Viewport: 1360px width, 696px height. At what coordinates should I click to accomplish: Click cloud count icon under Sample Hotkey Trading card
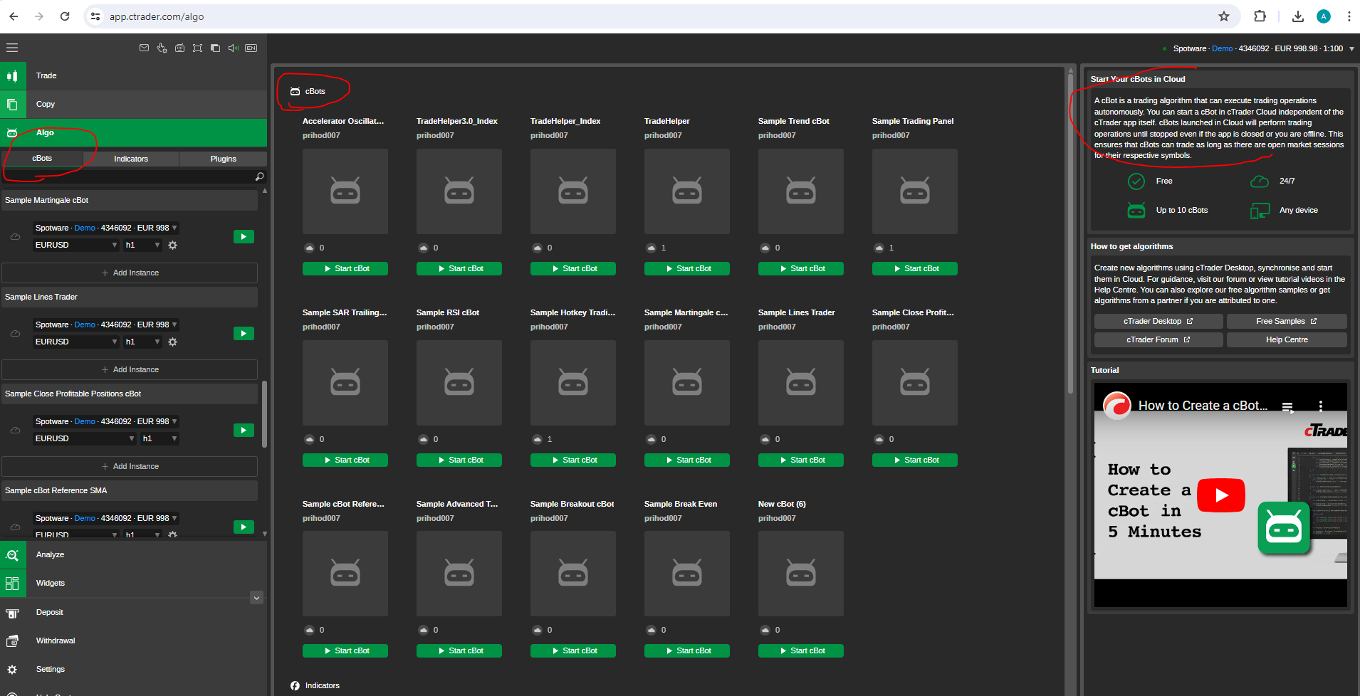tap(538, 439)
